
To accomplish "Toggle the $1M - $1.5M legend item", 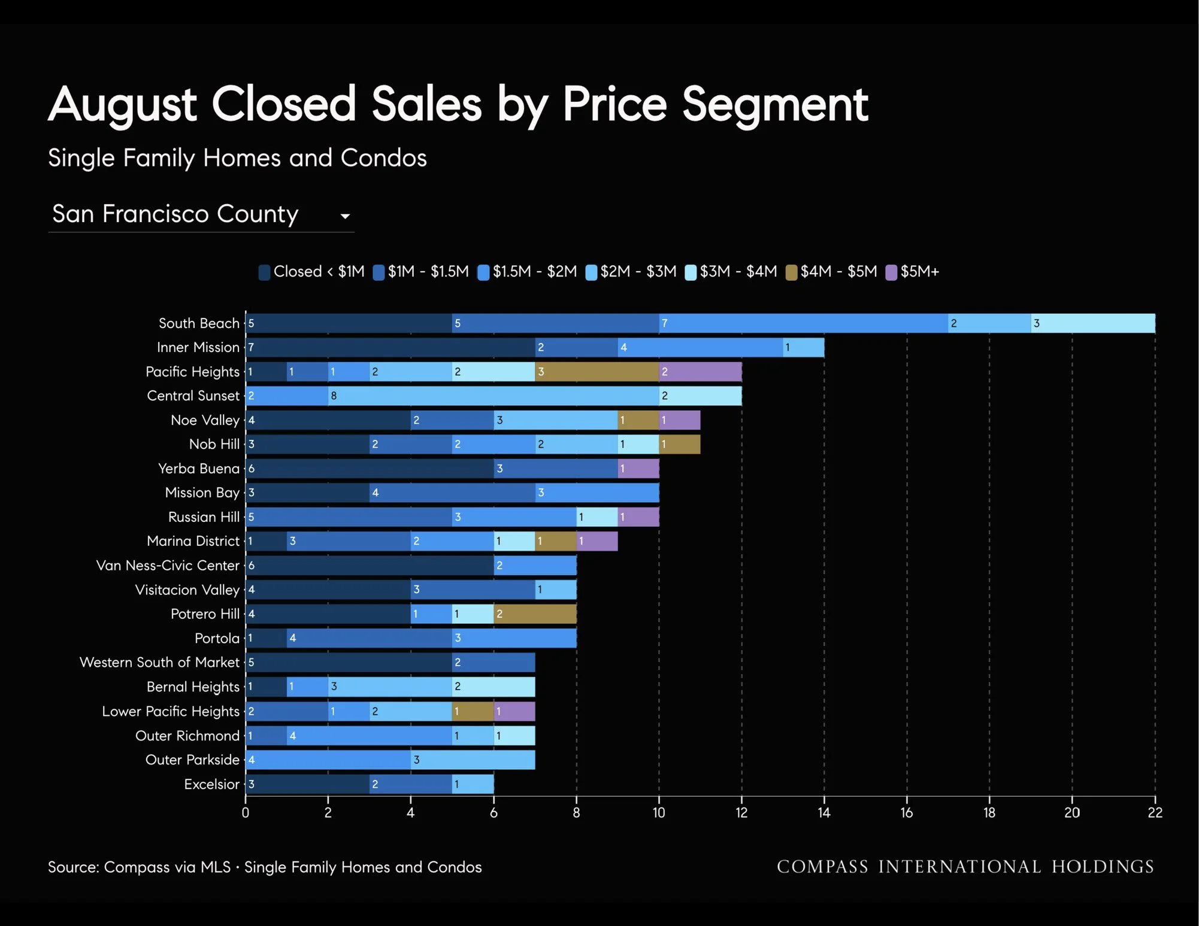I will coord(420,272).
